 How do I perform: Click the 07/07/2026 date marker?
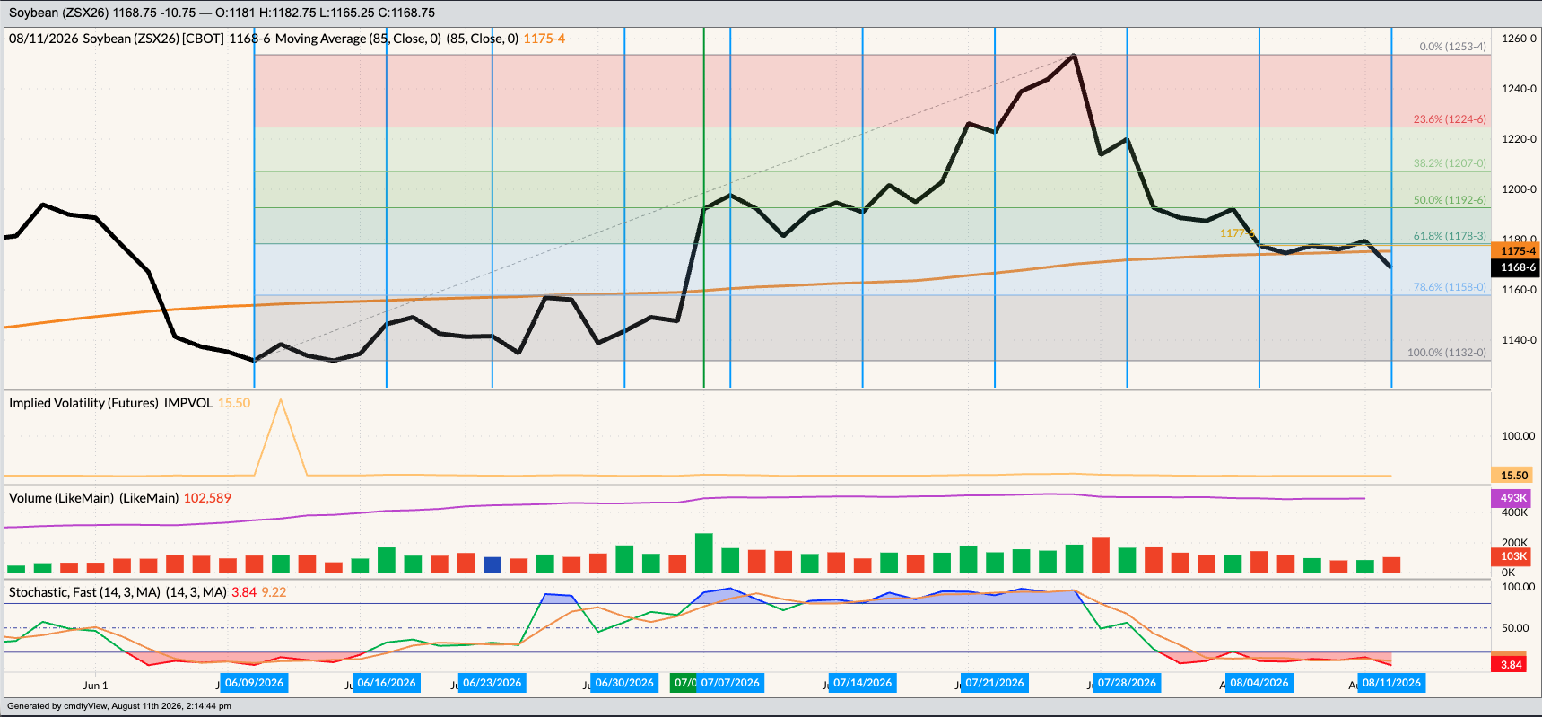pyautogui.click(x=730, y=683)
